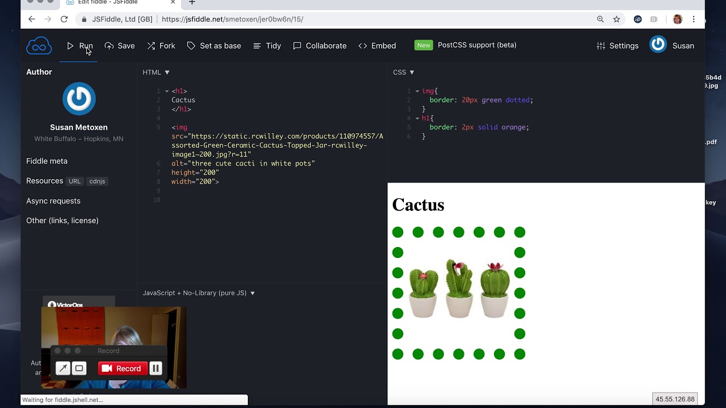Bookmark this page with the star
This screenshot has width=726, height=408.
click(x=617, y=19)
